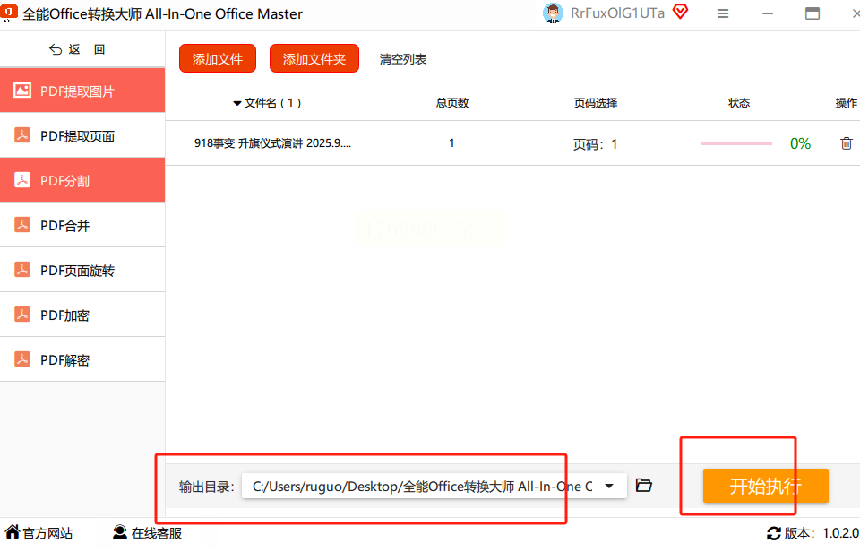Click the username RrFuxOlG1UTa
The width and height of the screenshot is (860, 552).
617,13
